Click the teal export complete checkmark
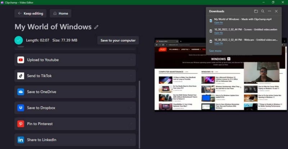 [x=19, y=40]
